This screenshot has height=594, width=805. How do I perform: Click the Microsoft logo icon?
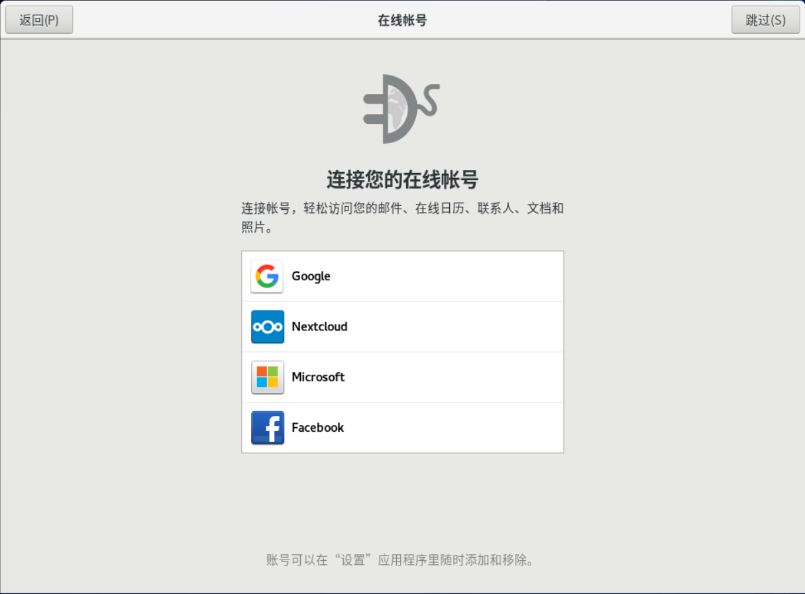pos(267,377)
